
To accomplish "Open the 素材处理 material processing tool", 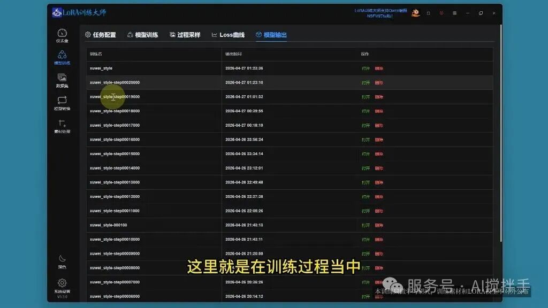I will click(x=62, y=126).
